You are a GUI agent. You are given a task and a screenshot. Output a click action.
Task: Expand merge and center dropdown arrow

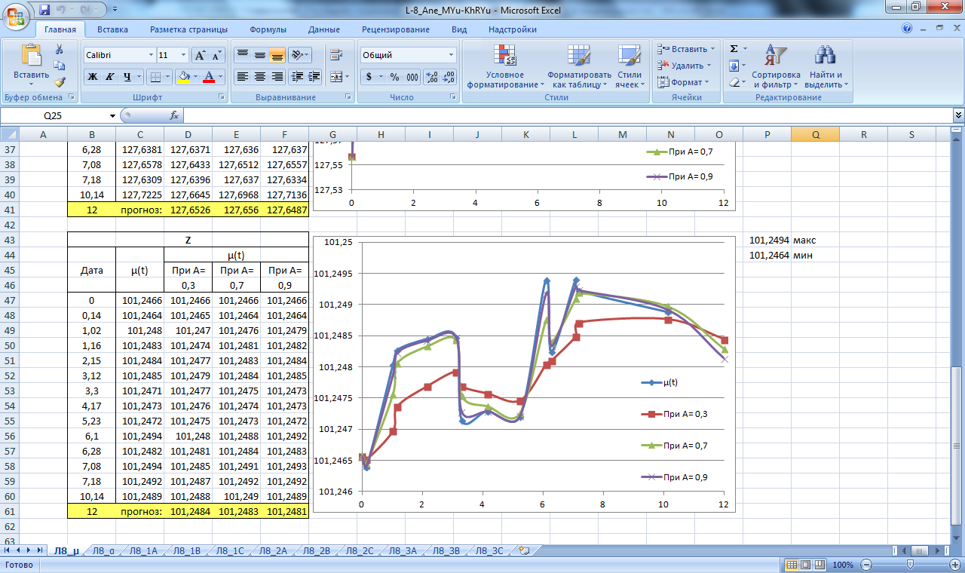click(346, 76)
